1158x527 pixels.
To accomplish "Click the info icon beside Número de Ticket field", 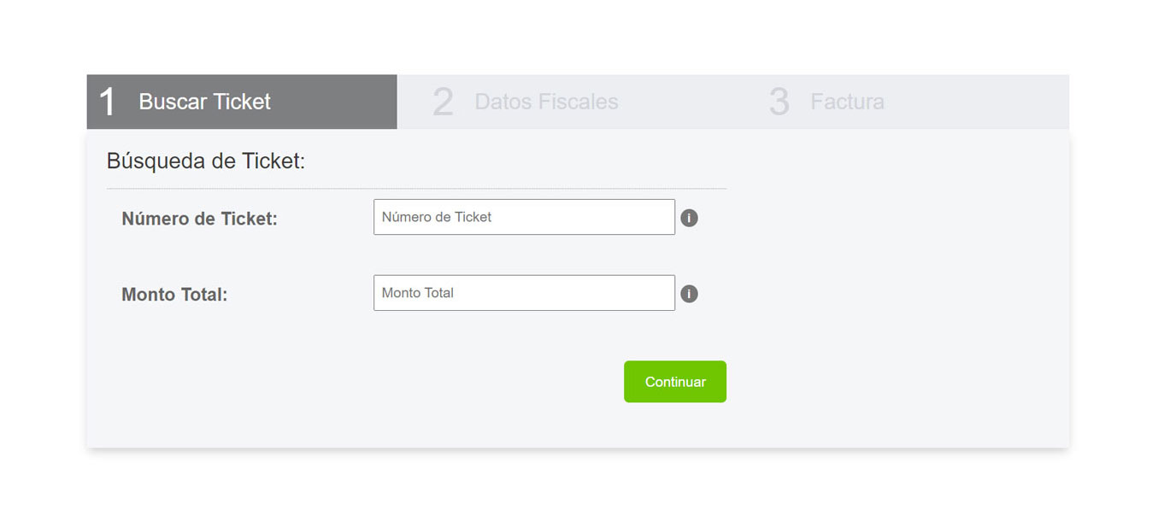I will (x=689, y=218).
